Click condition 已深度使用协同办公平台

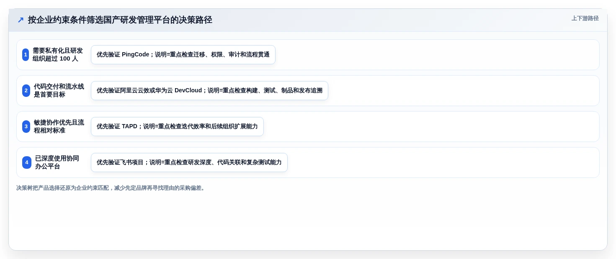click(57, 163)
